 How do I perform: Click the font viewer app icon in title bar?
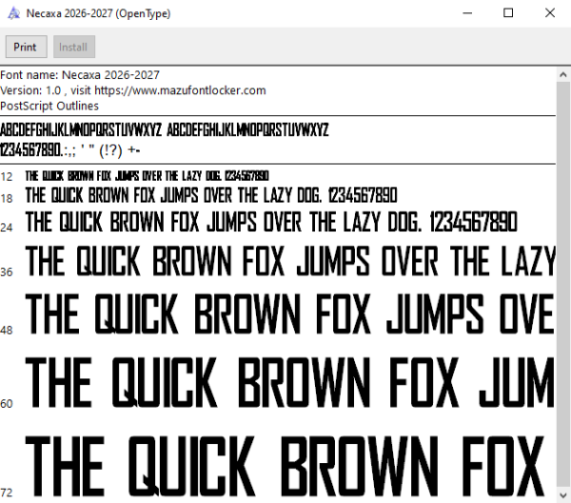click(x=14, y=13)
